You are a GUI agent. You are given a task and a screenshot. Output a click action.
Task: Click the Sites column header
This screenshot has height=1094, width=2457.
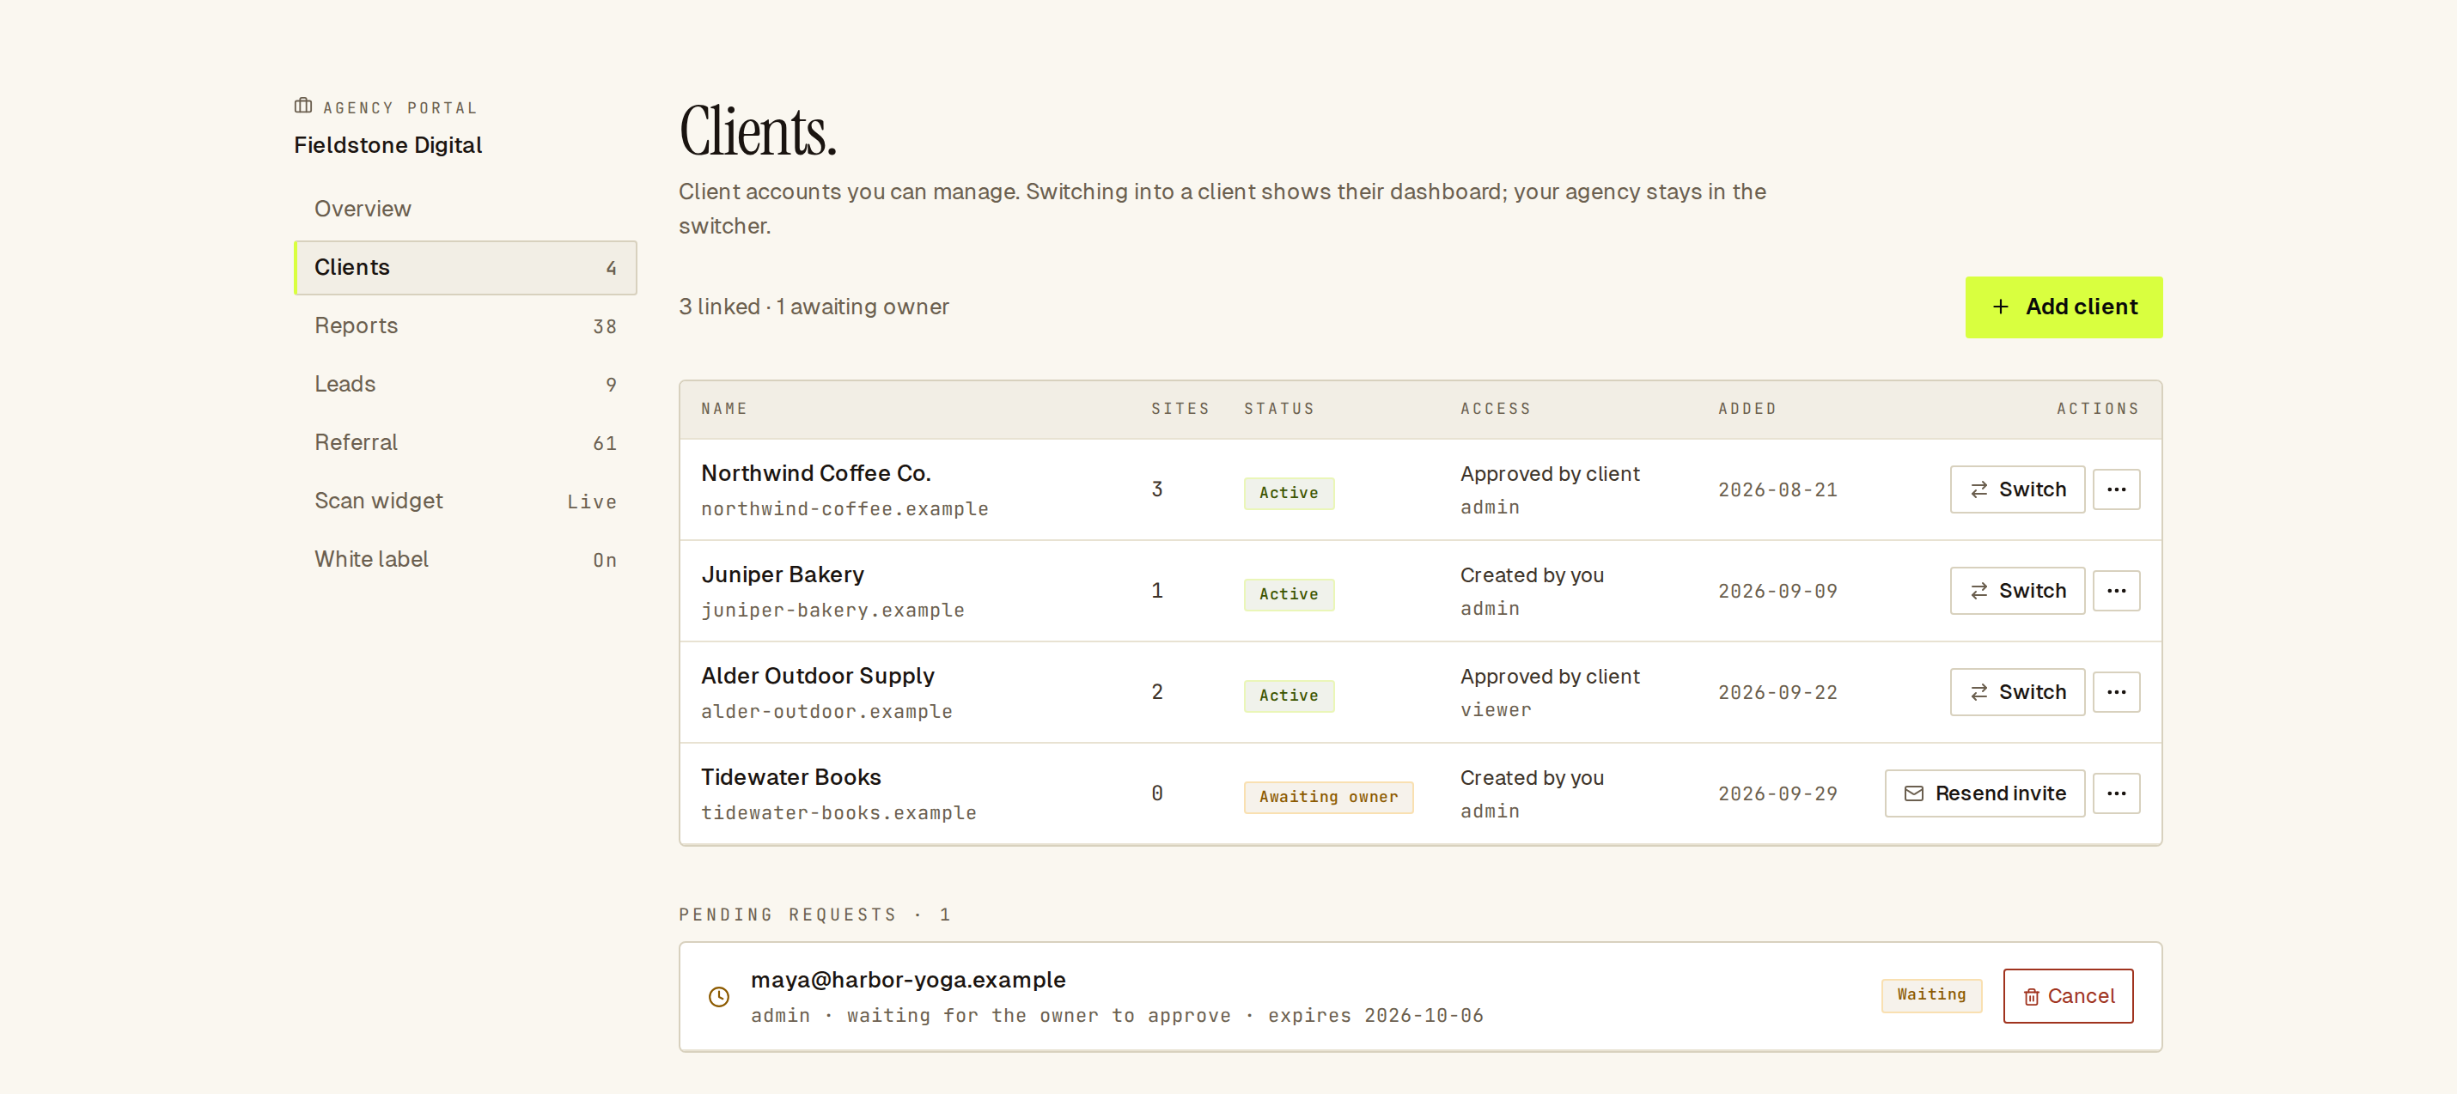[x=1180, y=408]
